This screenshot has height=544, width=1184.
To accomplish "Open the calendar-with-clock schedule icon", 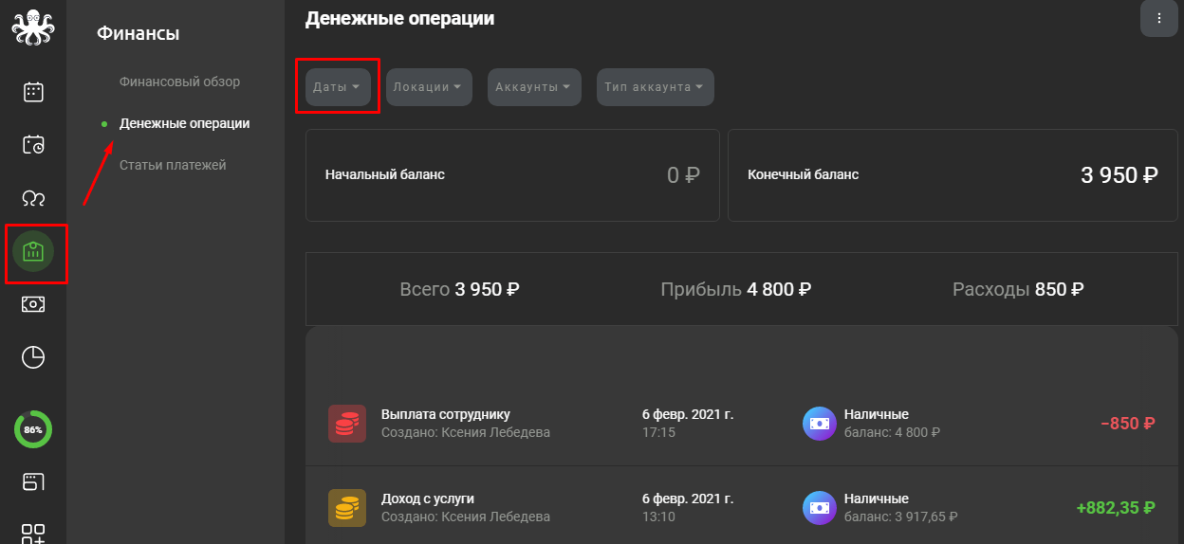I will coord(33,145).
